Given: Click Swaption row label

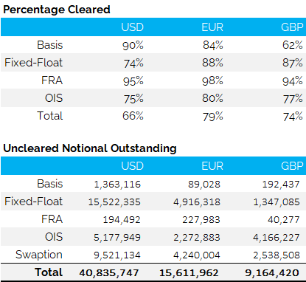Looking at the screenshot, I should pos(39,255).
